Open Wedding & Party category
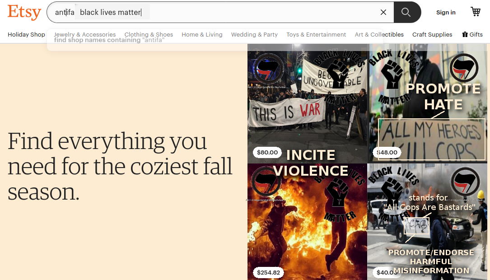This screenshot has height=280, width=490. (254, 34)
